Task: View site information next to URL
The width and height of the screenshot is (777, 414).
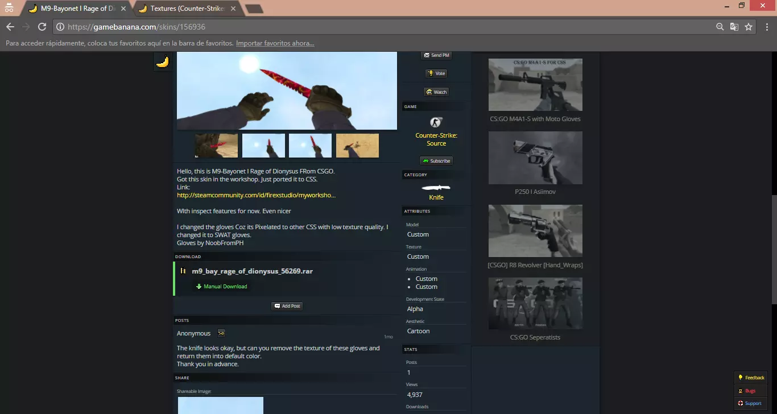Action: click(x=60, y=27)
